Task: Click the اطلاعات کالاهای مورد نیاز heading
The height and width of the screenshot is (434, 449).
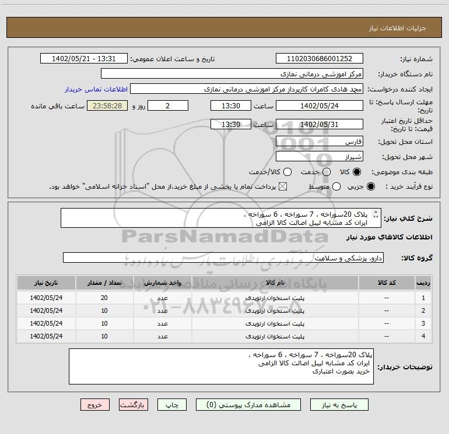Action: [x=390, y=237]
